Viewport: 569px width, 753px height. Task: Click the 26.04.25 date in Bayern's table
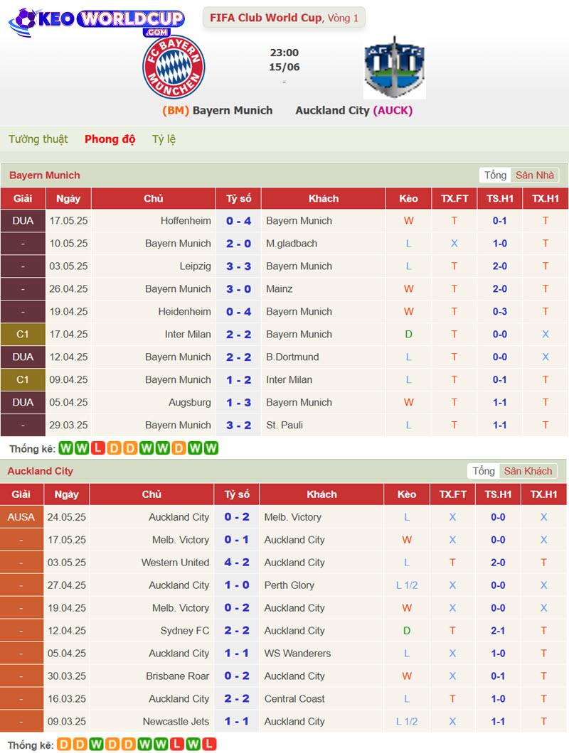point(68,289)
